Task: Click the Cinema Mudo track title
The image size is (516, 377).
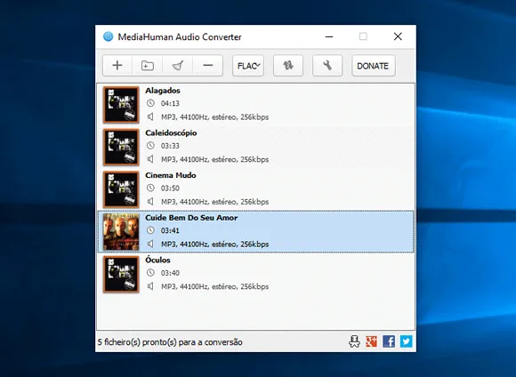Action: 171,175
